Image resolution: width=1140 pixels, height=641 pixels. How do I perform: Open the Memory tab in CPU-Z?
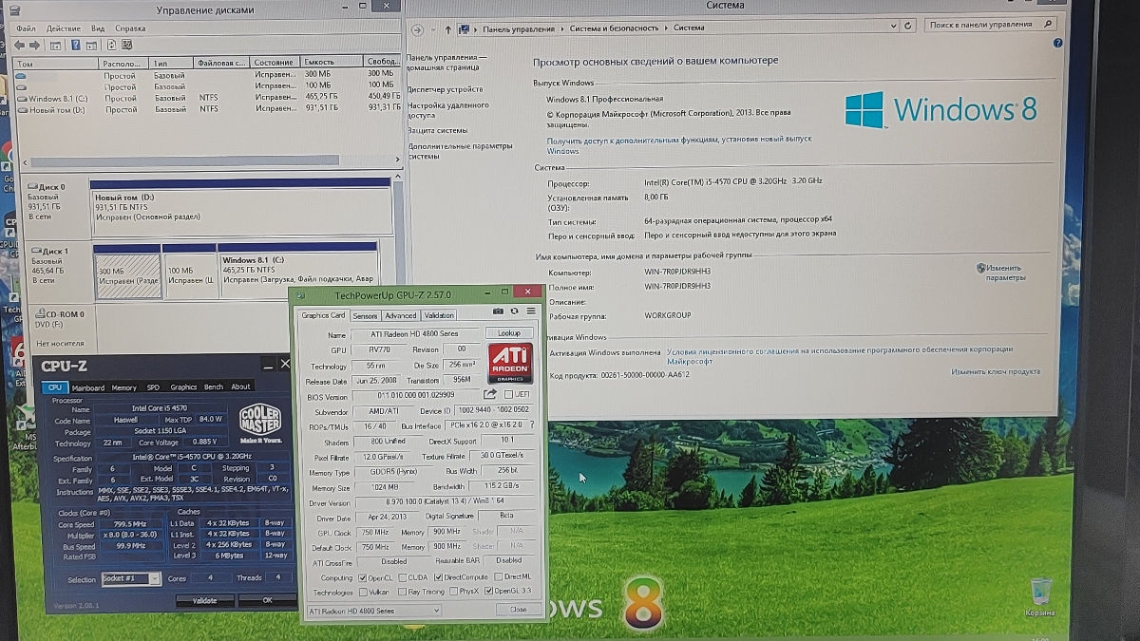(124, 386)
